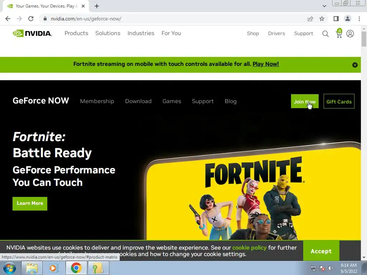Open the Blog tab
The height and width of the screenshot is (275, 367).
230,101
